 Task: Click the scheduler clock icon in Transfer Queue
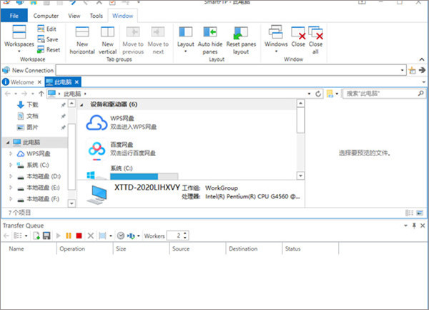121,236
